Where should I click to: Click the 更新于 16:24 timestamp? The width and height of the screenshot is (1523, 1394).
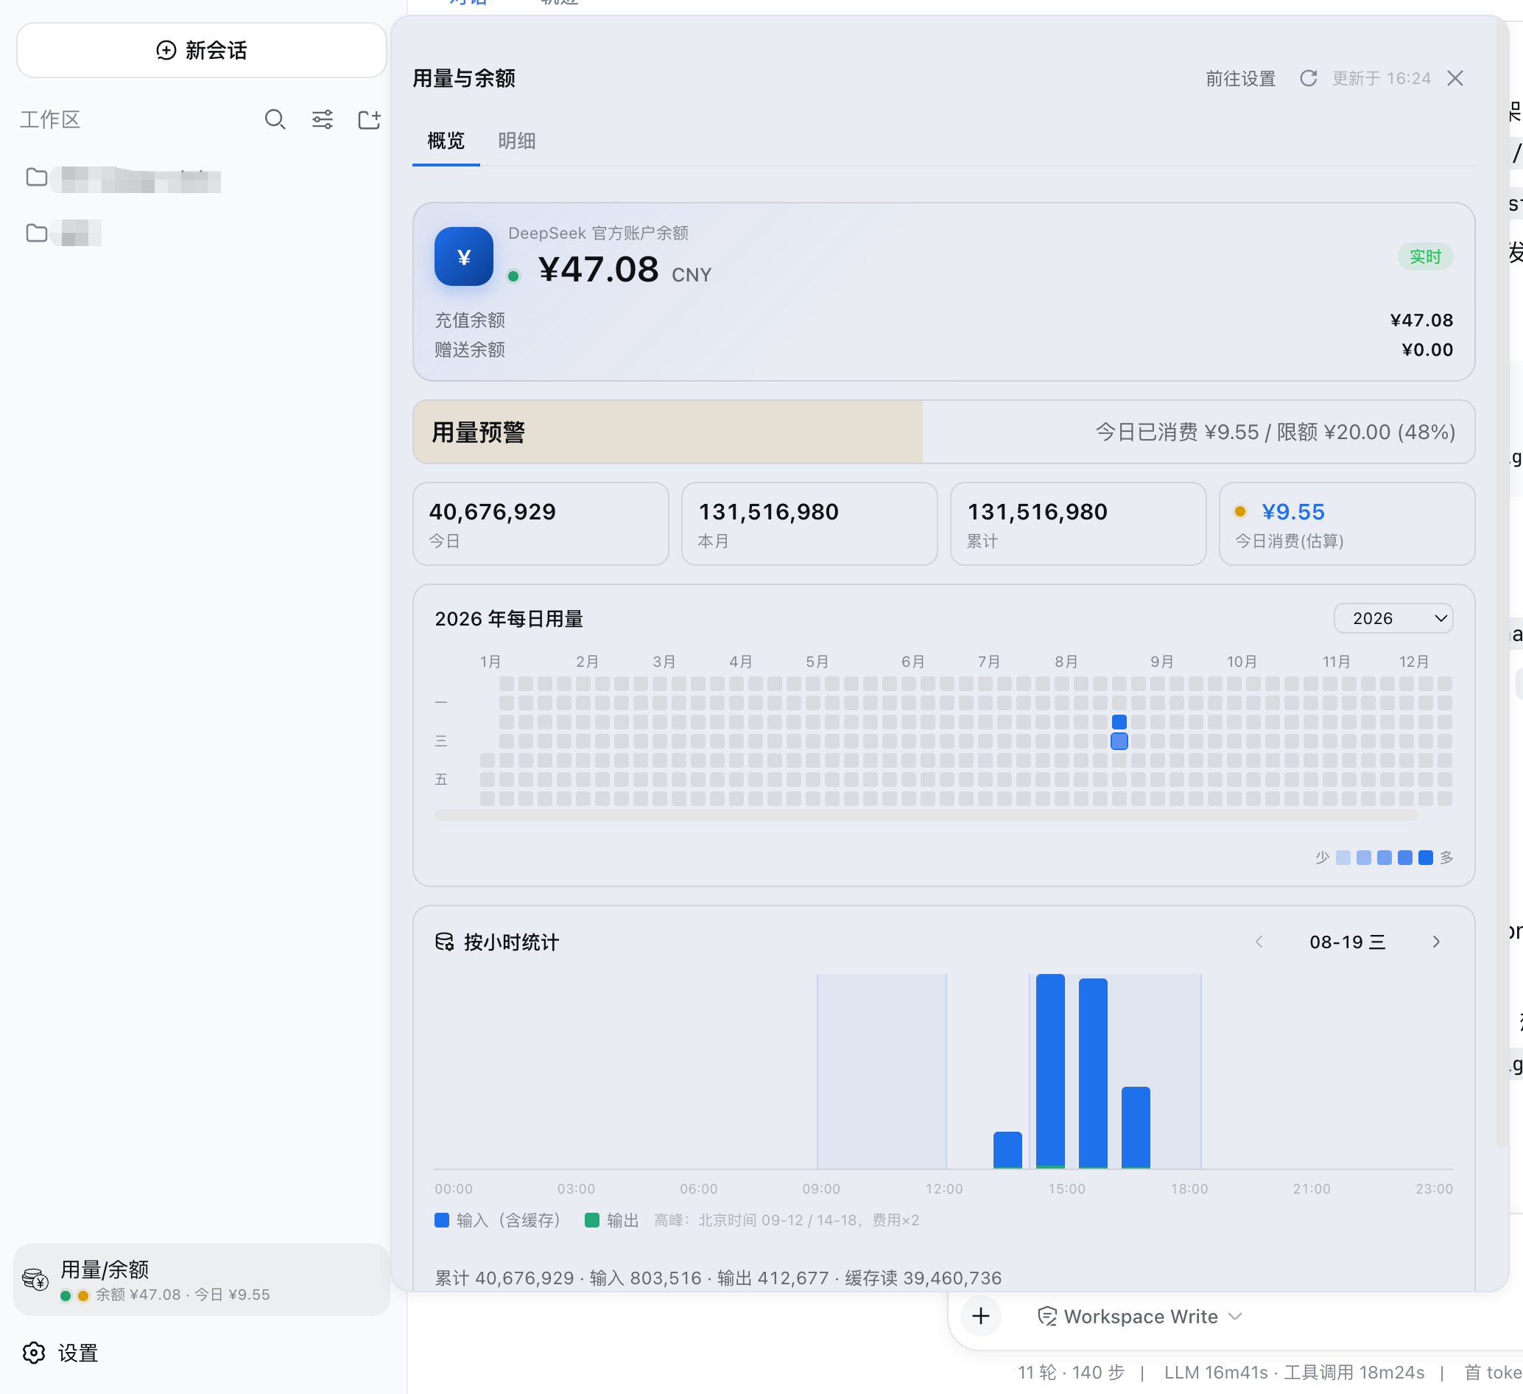click(1381, 79)
